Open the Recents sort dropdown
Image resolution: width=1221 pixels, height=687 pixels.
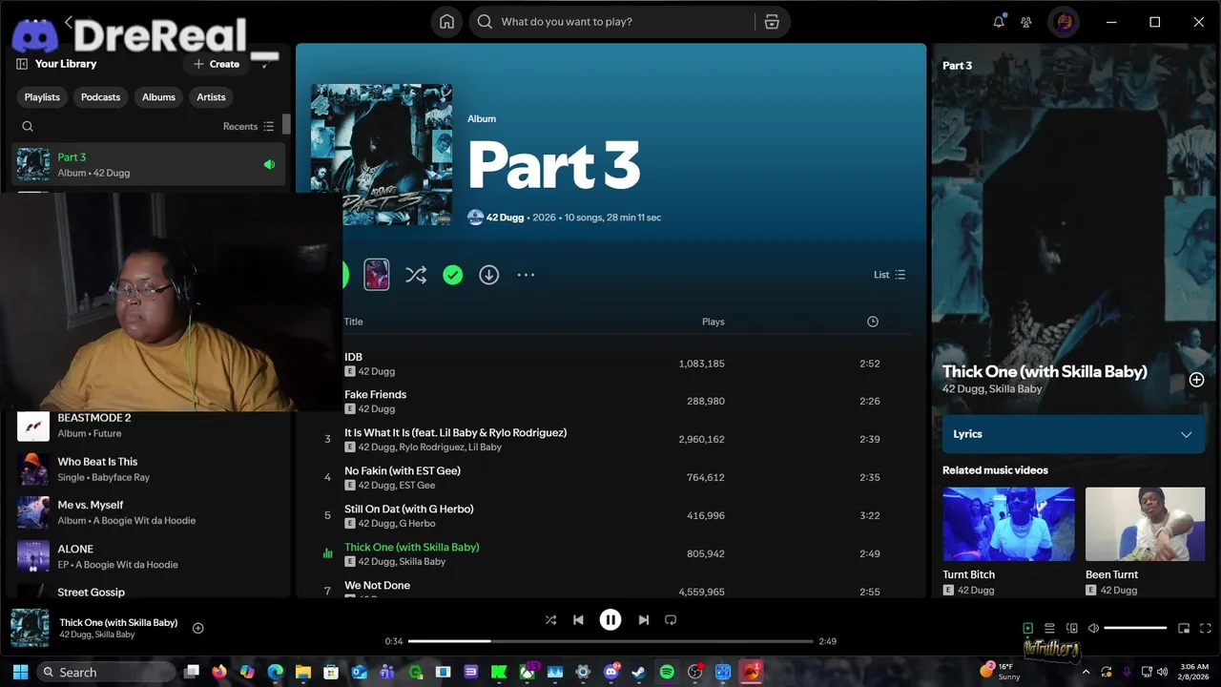coord(248,126)
